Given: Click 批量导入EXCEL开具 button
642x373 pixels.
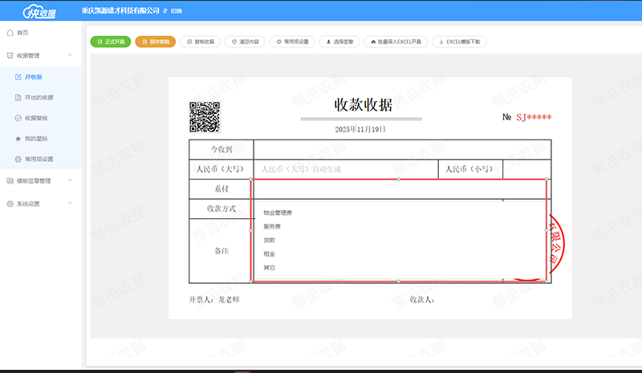Looking at the screenshot, I should coord(396,41).
